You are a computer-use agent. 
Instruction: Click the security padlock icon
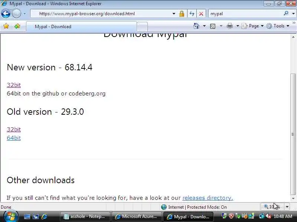coord(182,14)
